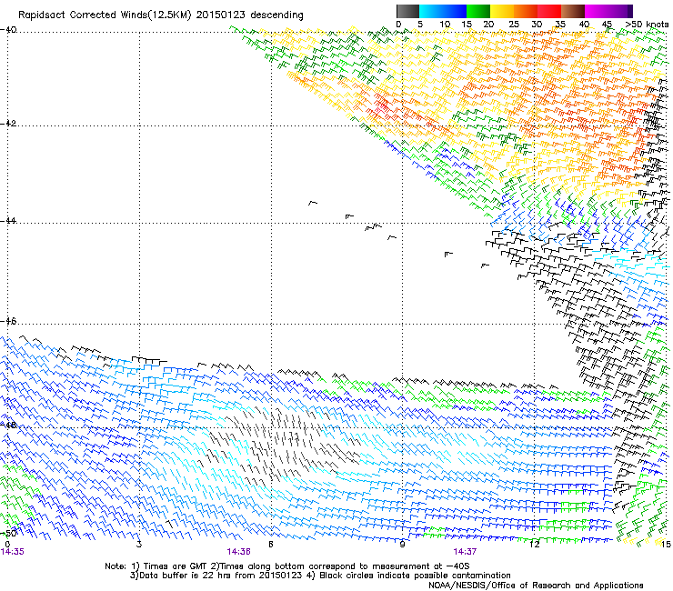The height and width of the screenshot is (591, 673).
Task: Click the chart title 'Rapidscat Corrected Winds(12.5KM)'
Action: pyautogui.click(x=105, y=15)
